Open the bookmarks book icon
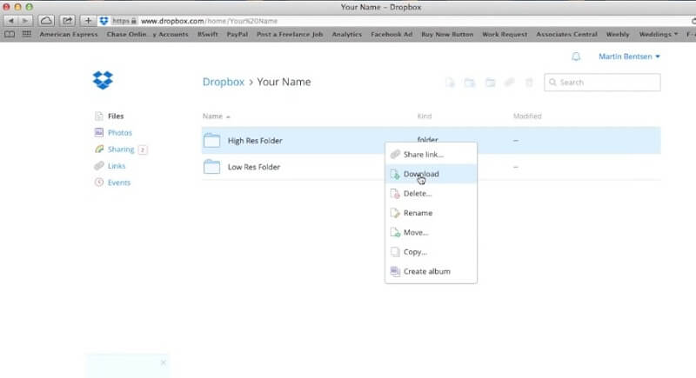696x378 pixels. click(x=10, y=34)
